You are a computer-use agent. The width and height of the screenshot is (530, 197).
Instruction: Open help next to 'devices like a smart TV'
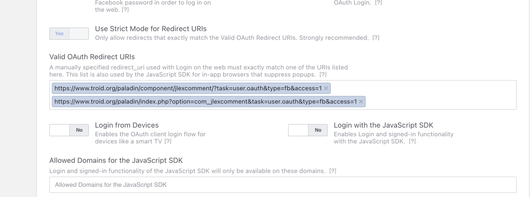[x=168, y=141]
